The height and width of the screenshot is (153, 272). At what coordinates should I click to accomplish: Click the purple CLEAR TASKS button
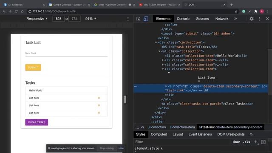point(37,122)
